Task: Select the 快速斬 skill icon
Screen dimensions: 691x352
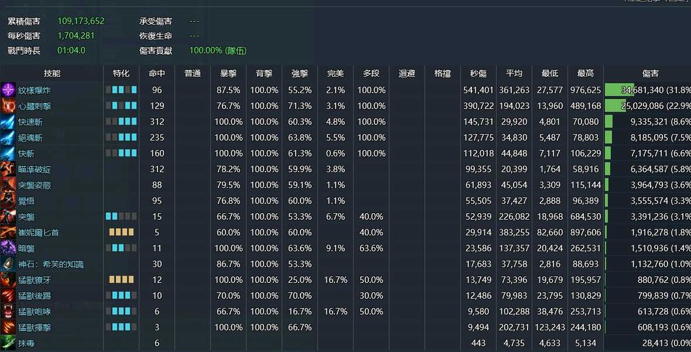Action: (x=8, y=122)
